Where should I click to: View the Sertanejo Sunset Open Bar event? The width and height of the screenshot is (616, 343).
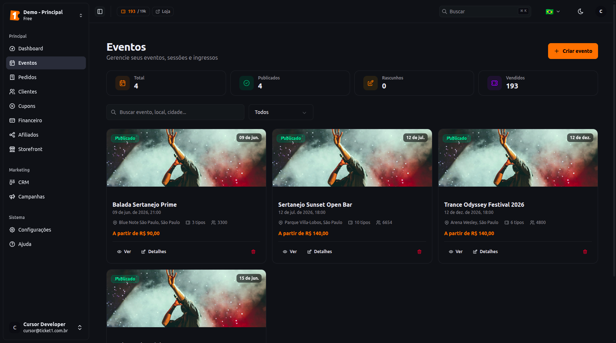point(290,252)
